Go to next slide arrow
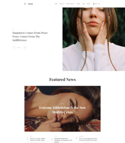This screenshot has height=143, width=125. pyautogui.click(x=25, y=48)
